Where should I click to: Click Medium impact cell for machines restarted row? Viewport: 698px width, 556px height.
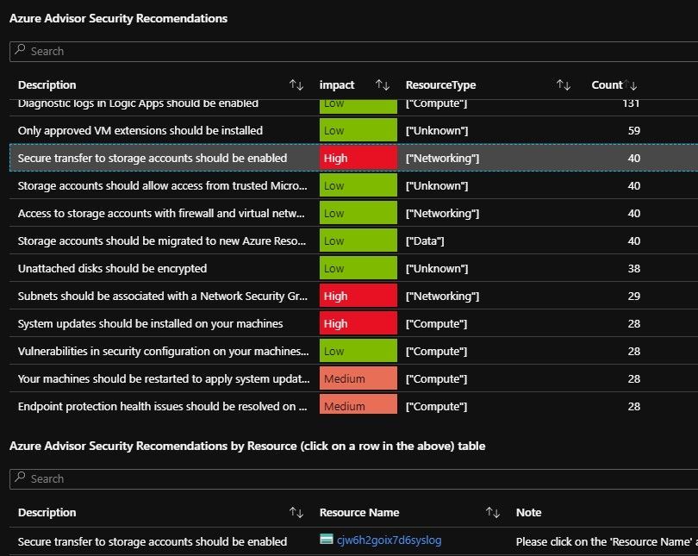[x=358, y=378]
